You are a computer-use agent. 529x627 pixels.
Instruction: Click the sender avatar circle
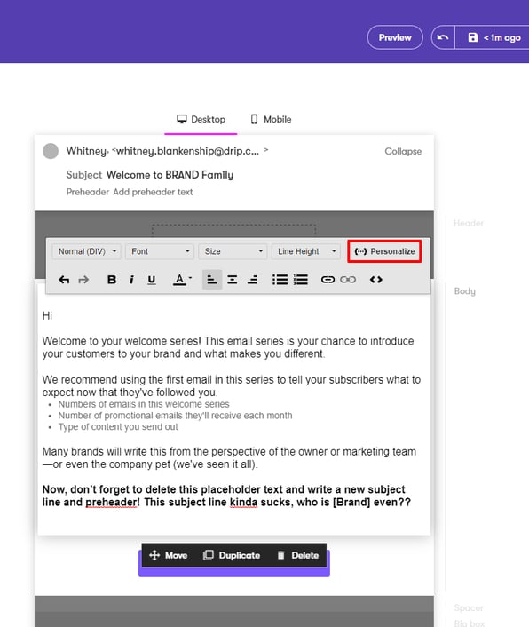point(51,151)
